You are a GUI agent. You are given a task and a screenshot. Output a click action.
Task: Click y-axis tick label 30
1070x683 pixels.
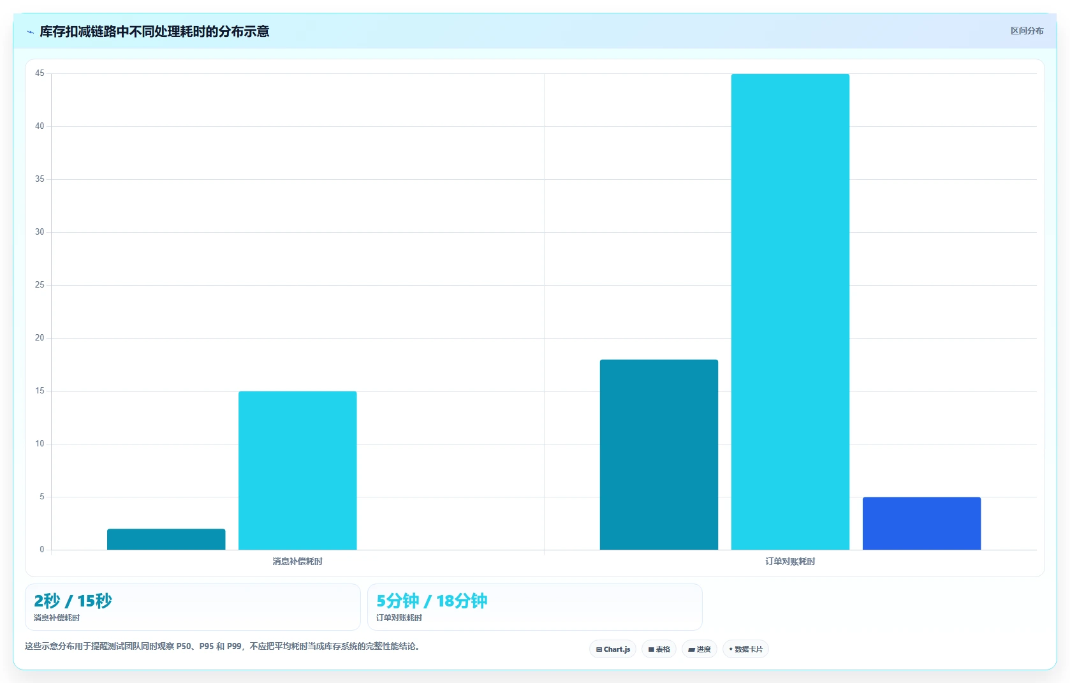(x=40, y=232)
